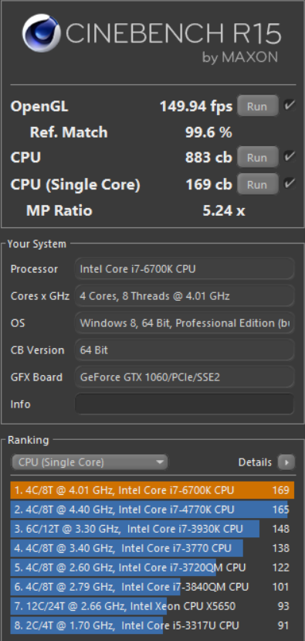Viewport: 305px width, 641px height.
Task: Run the CPU (Single Core) test
Action: point(257,184)
